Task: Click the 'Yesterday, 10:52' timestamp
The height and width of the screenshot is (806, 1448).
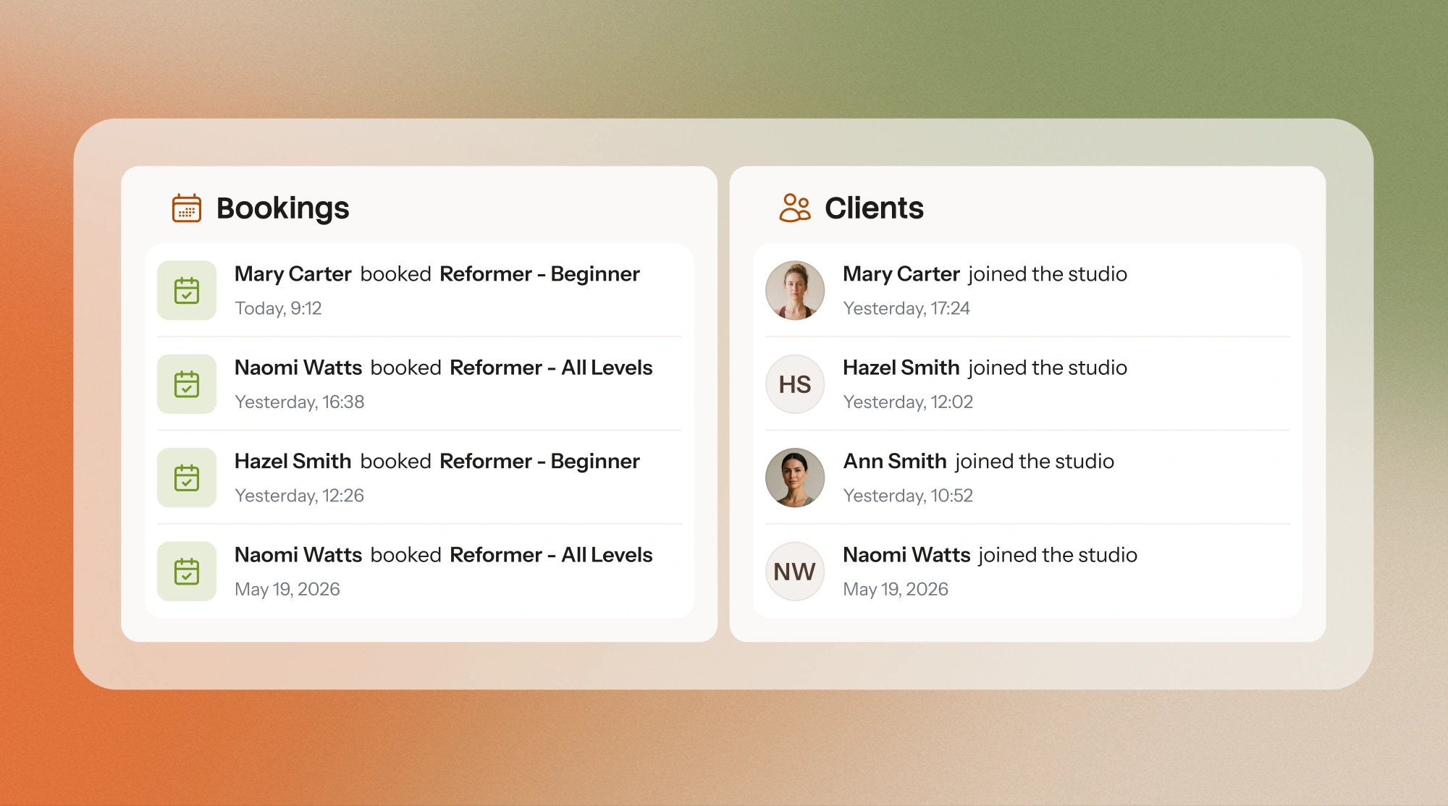Action: pyautogui.click(x=908, y=496)
